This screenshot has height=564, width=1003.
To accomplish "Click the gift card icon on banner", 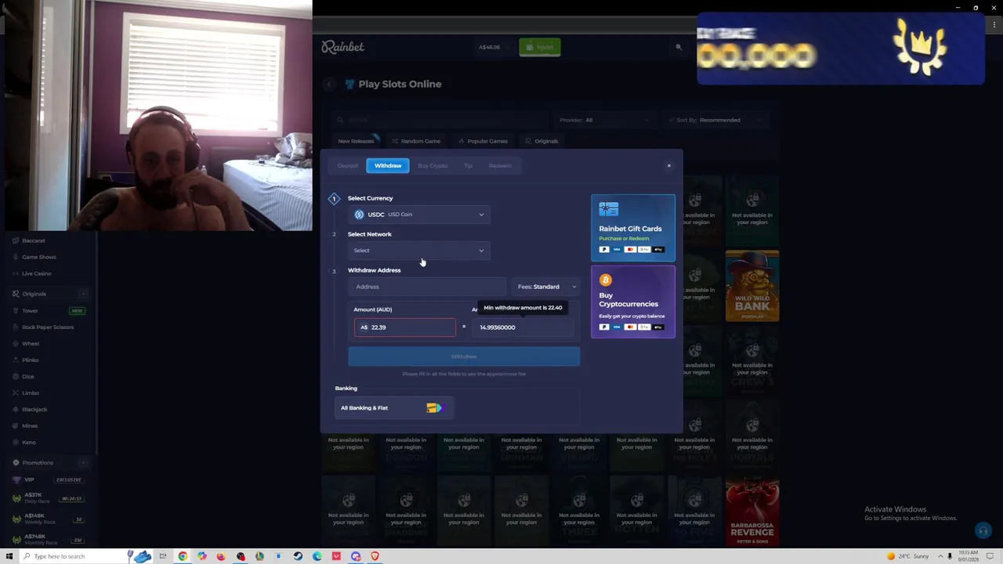I will coord(609,209).
